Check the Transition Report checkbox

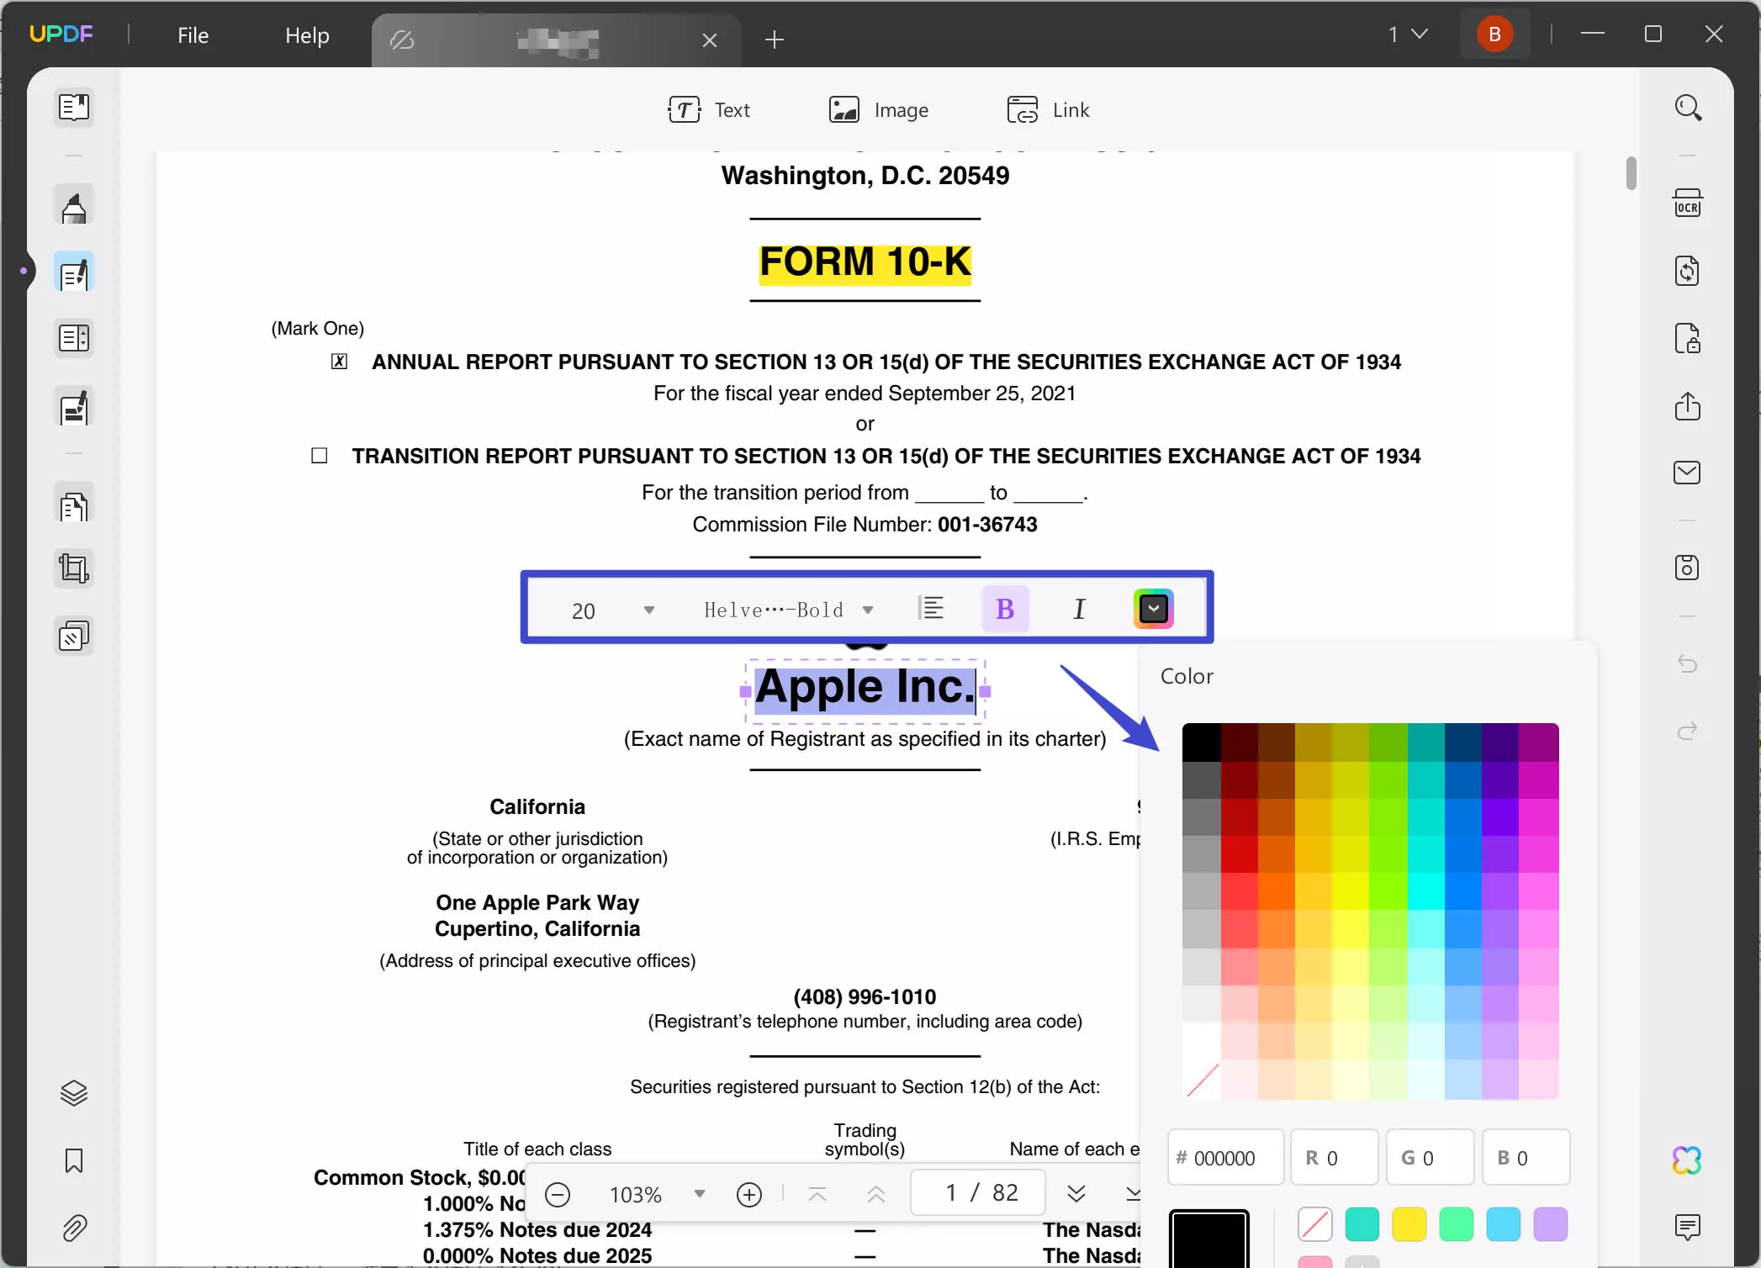[320, 456]
